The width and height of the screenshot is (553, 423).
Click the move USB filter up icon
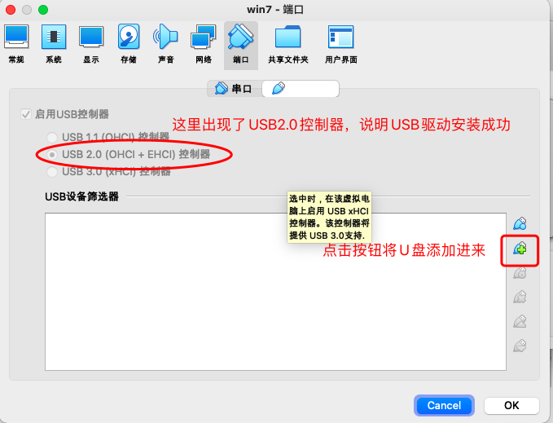(x=520, y=321)
